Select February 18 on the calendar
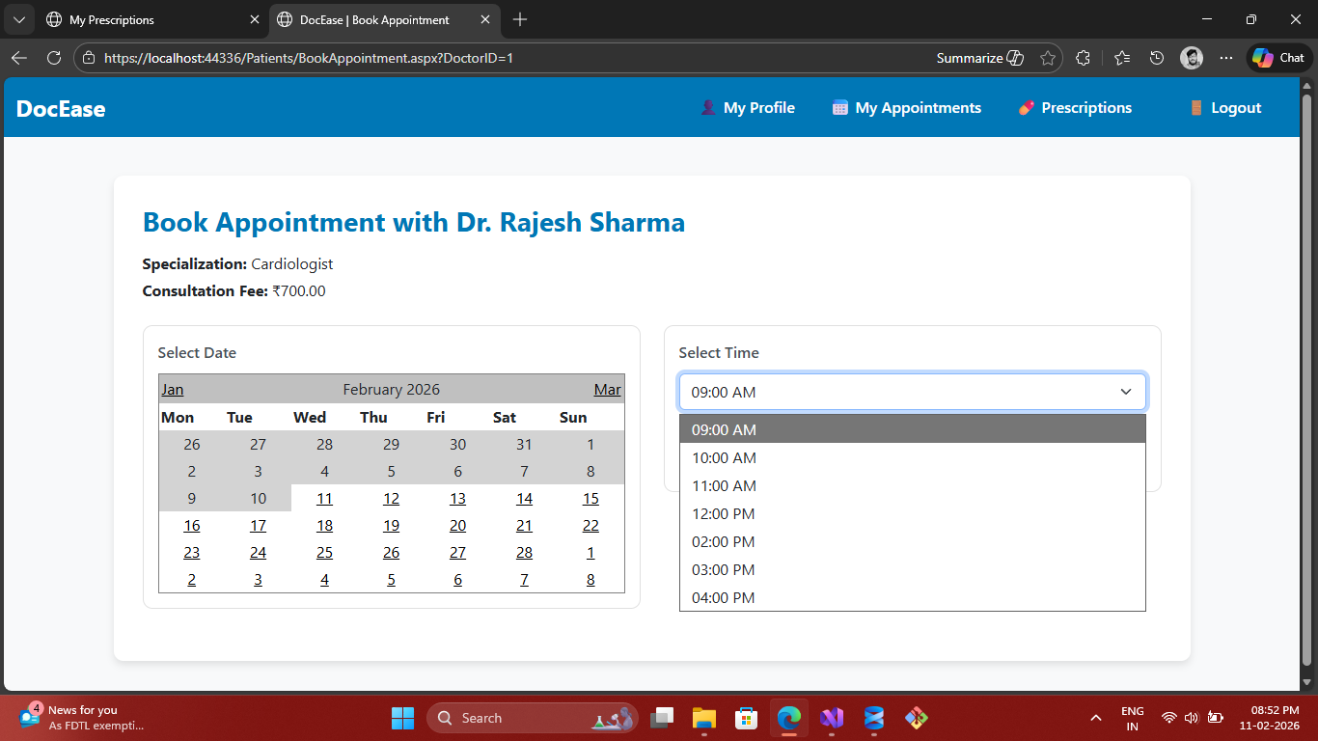 click(x=324, y=526)
